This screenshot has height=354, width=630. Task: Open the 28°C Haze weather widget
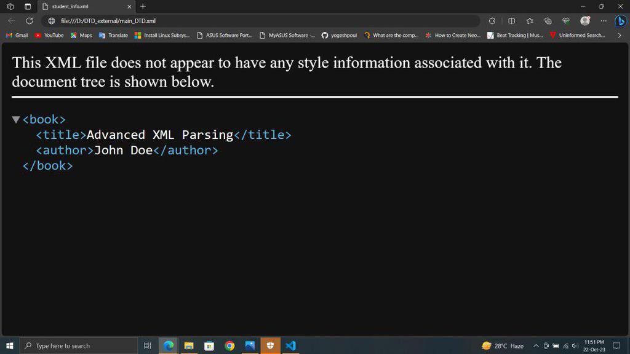coord(503,345)
